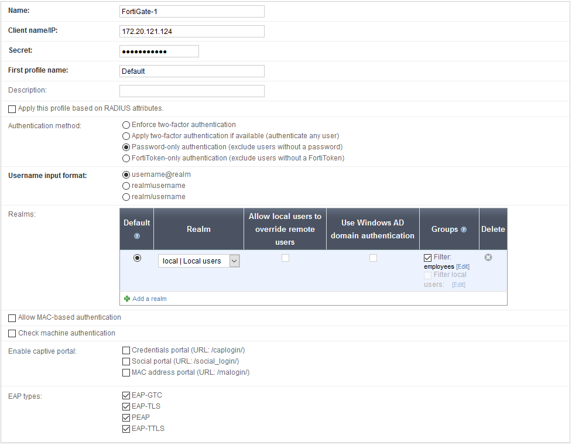
Task: Click the Default column help icon
Action: (x=137, y=236)
